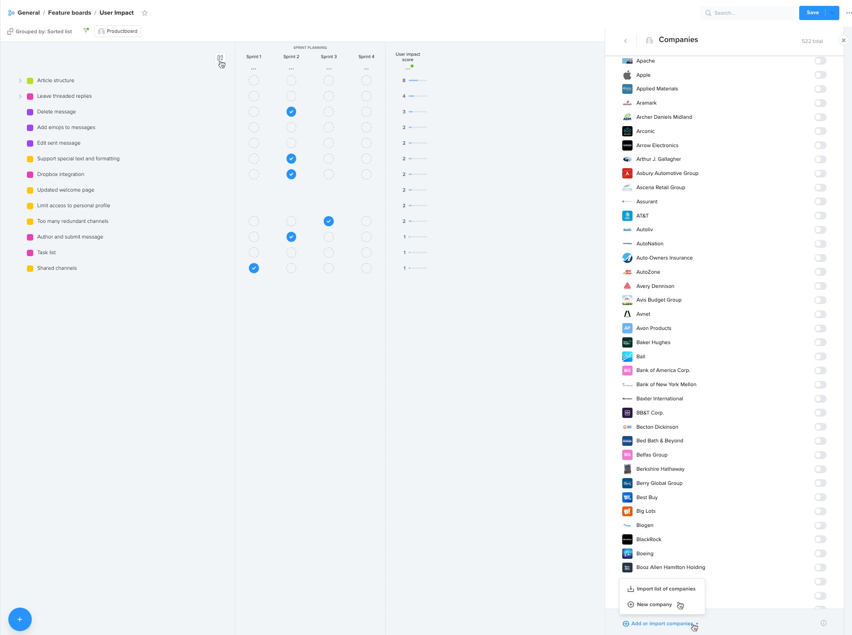The image size is (852, 635).
Task: Uncheck Shared channels in Sprint 1
Action: point(254,268)
